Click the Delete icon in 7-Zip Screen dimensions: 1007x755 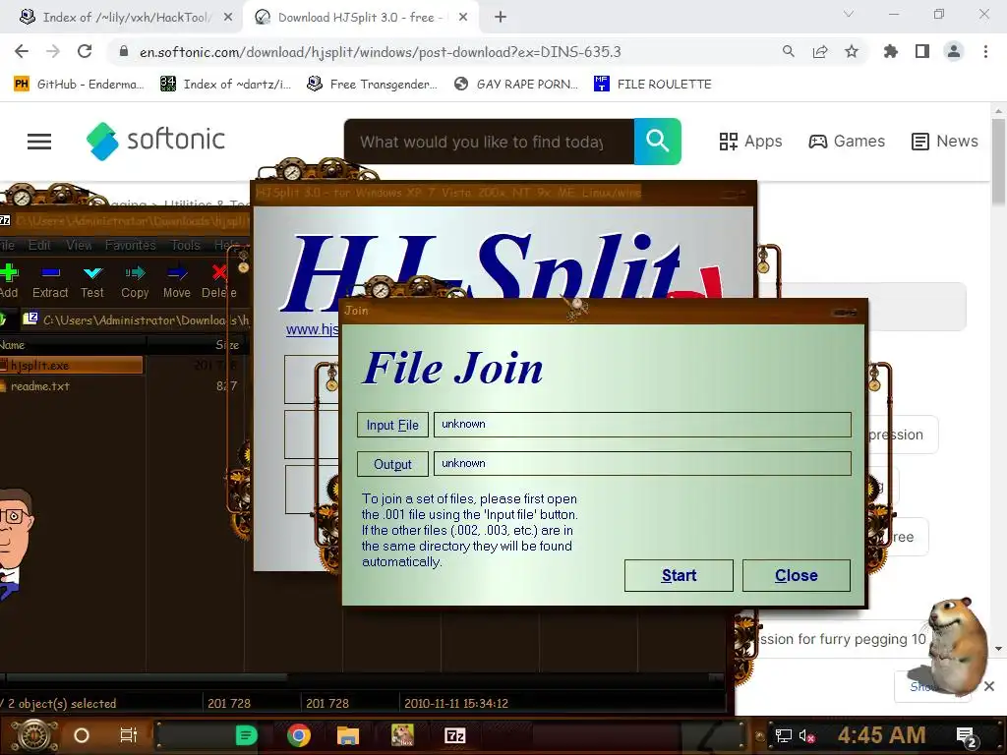pos(219,281)
